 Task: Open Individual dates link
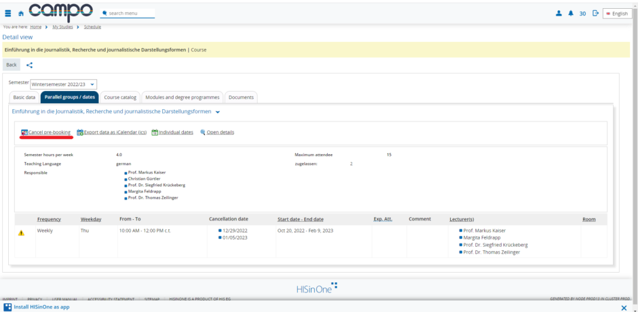pos(175,132)
